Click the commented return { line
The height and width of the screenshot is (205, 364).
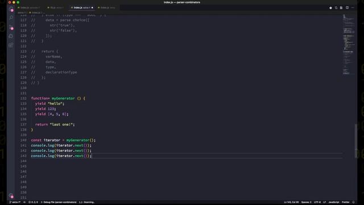[x=45, y=51]
